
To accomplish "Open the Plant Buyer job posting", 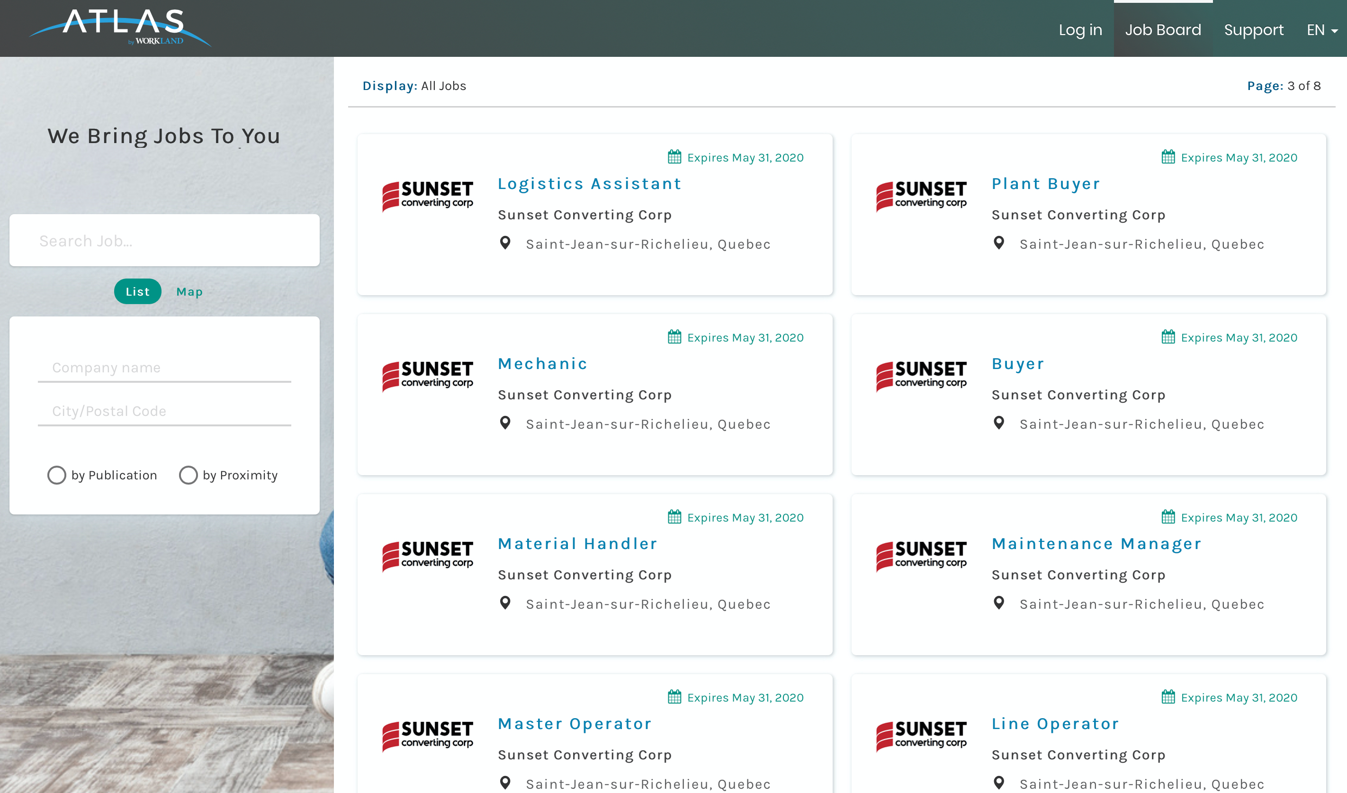I will click(x=1045, y=184).
